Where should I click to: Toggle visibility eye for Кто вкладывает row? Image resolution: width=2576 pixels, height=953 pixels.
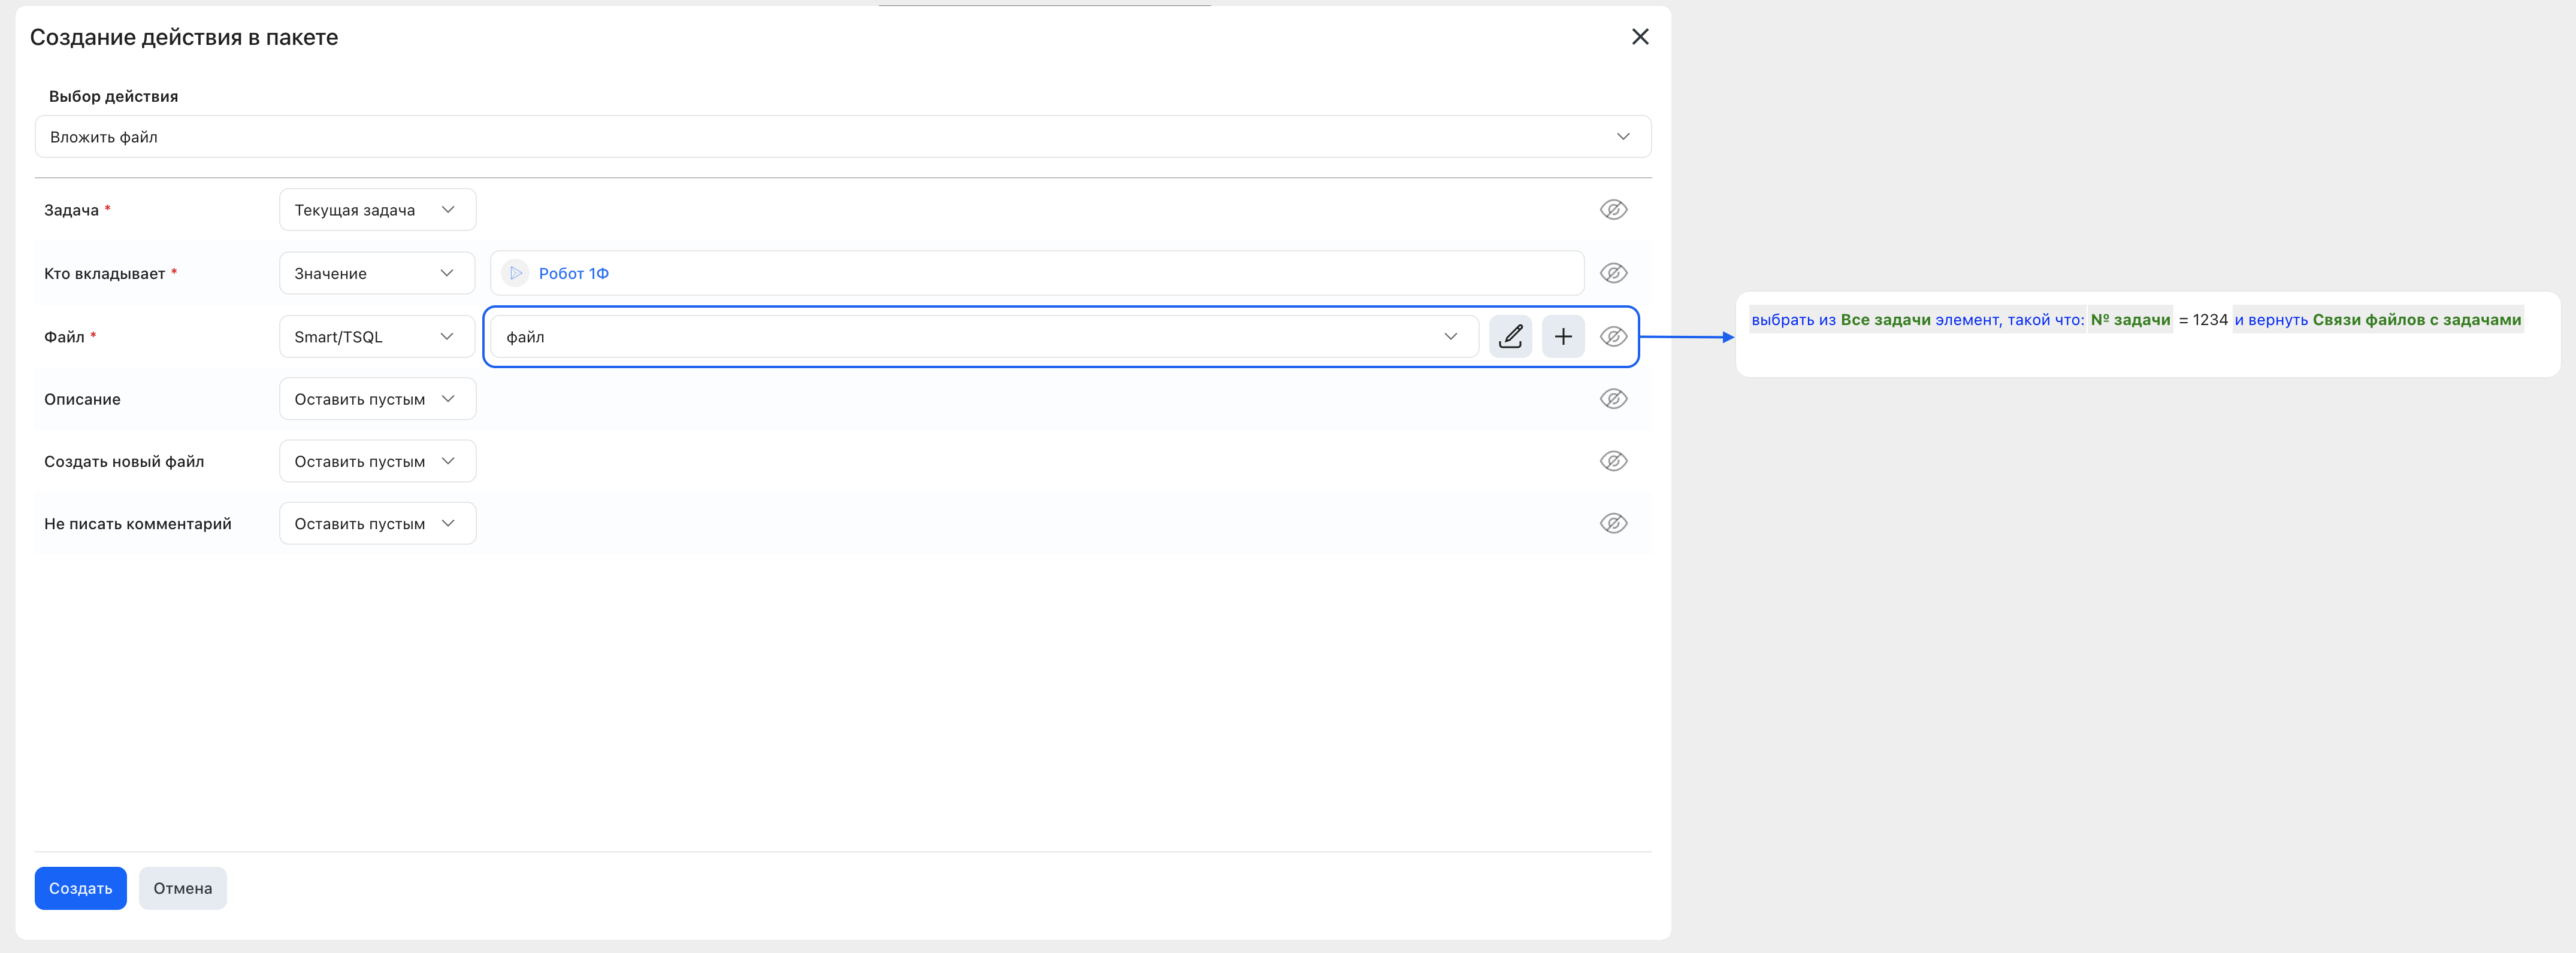pos(1613,273)
